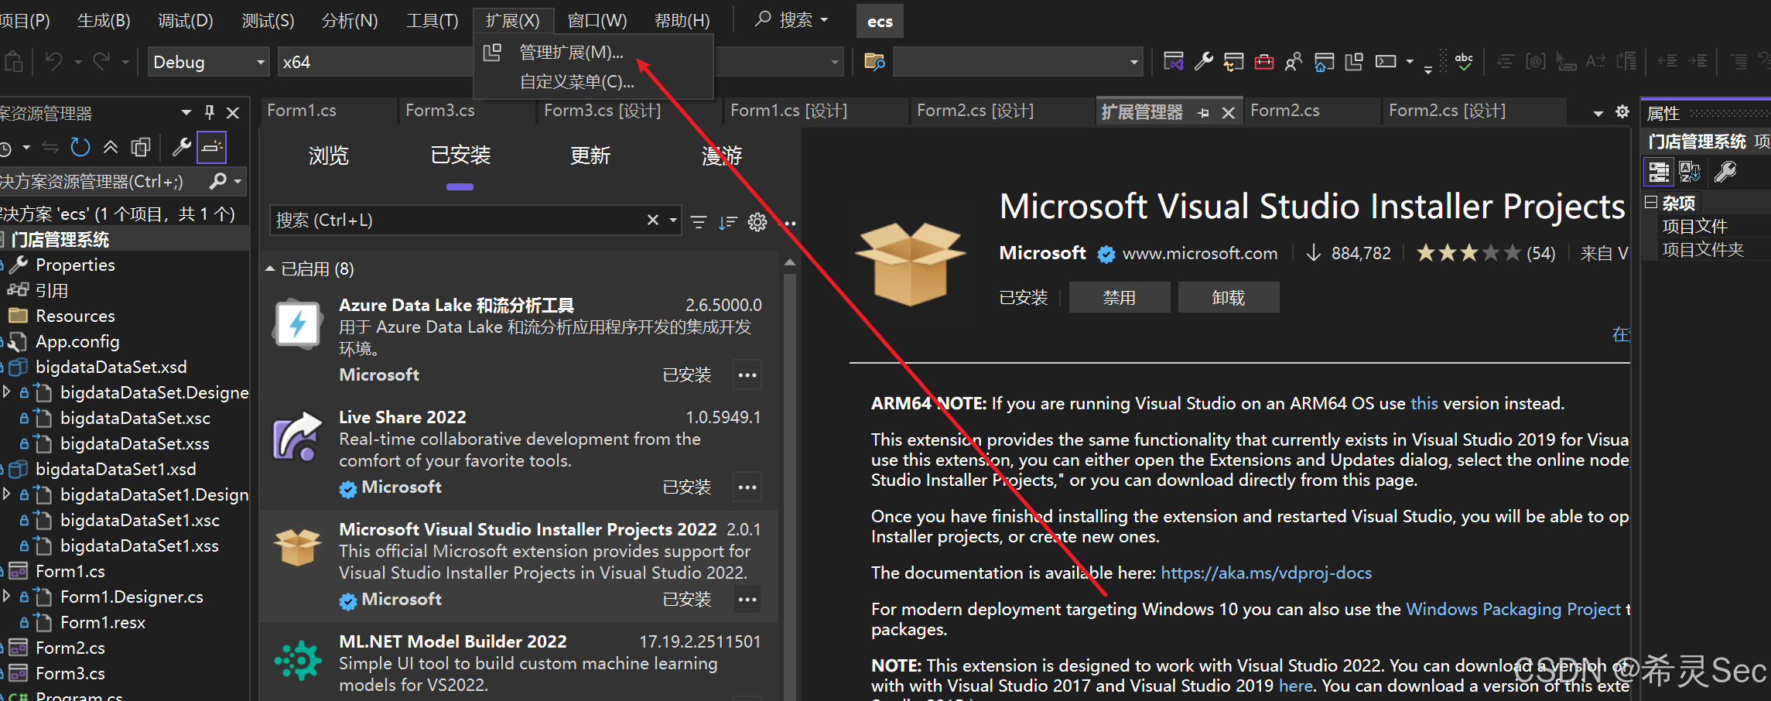
Task: Choose 自定义菜单(C)... menu entry
Action: [576, 82]
